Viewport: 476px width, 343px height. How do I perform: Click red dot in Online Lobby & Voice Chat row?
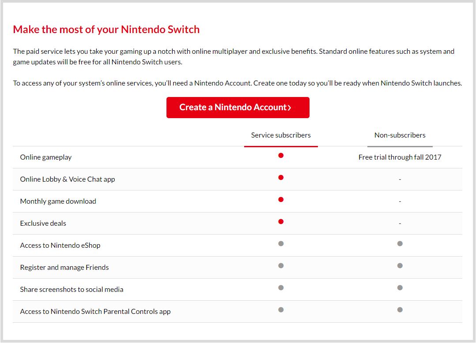(281, 178)
